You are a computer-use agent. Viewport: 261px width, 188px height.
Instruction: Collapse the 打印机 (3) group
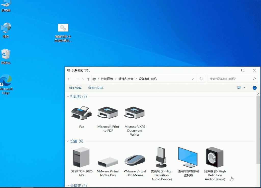[x=68, y=97]
